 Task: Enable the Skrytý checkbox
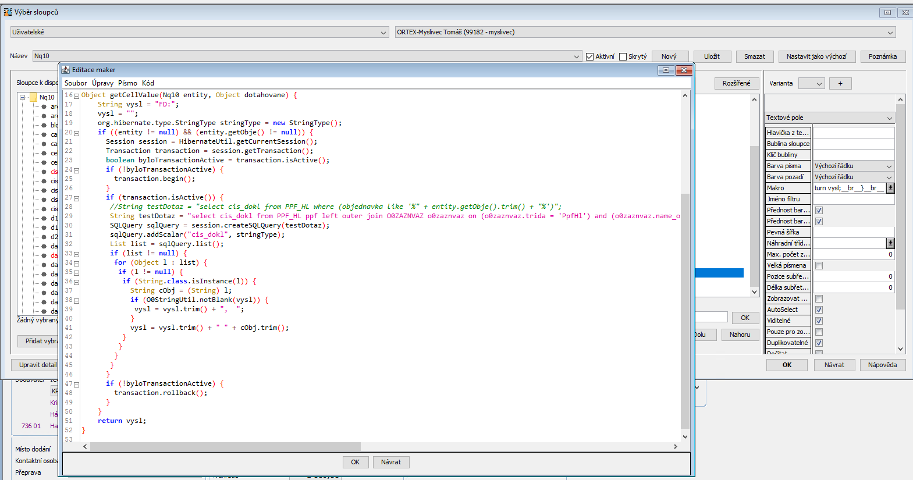pos(623,56)
